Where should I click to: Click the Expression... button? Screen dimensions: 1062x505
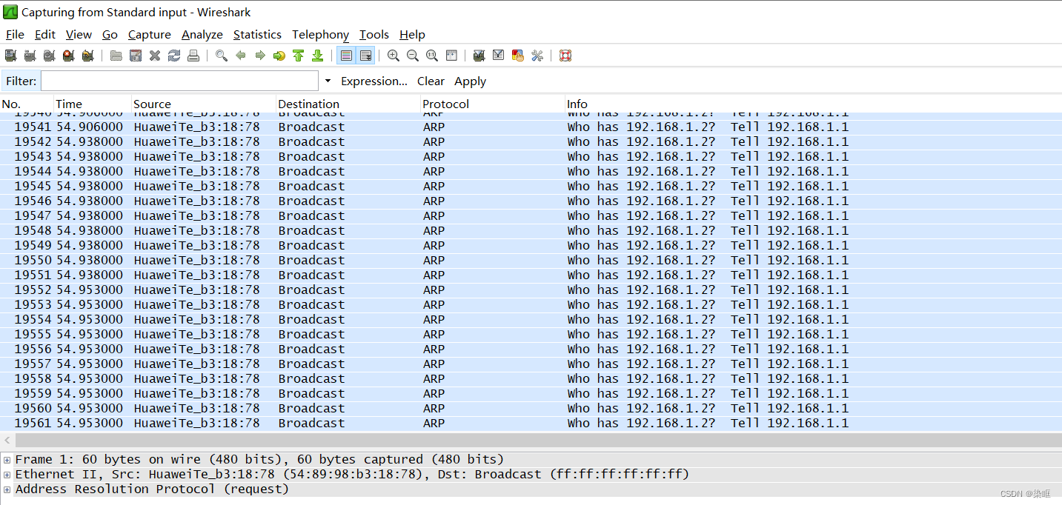coord(374,81)
